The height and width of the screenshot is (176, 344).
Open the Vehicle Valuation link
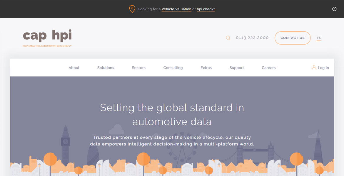pyautogui.click(x=176, y=9)
